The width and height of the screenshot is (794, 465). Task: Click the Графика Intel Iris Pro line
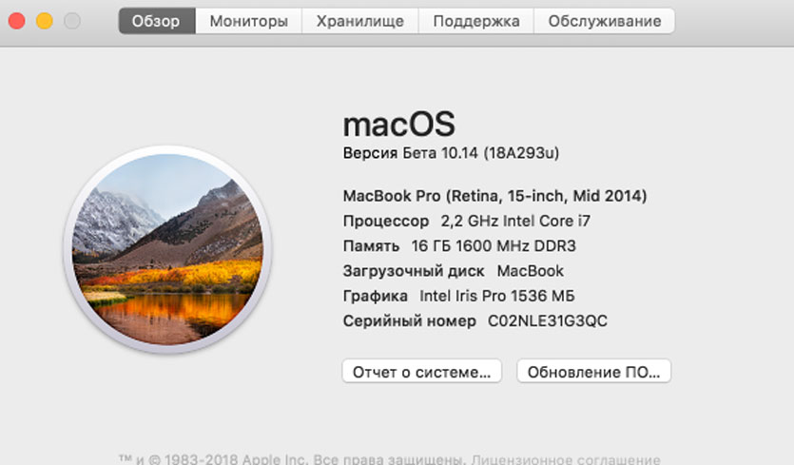pyautogui.click(x=458, y=296)
